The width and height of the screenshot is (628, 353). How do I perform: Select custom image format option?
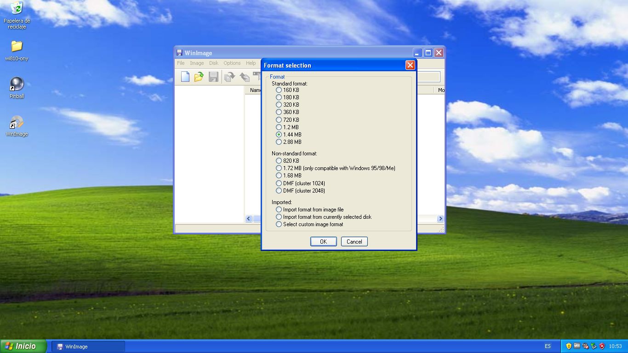click(x=279, y=224)
